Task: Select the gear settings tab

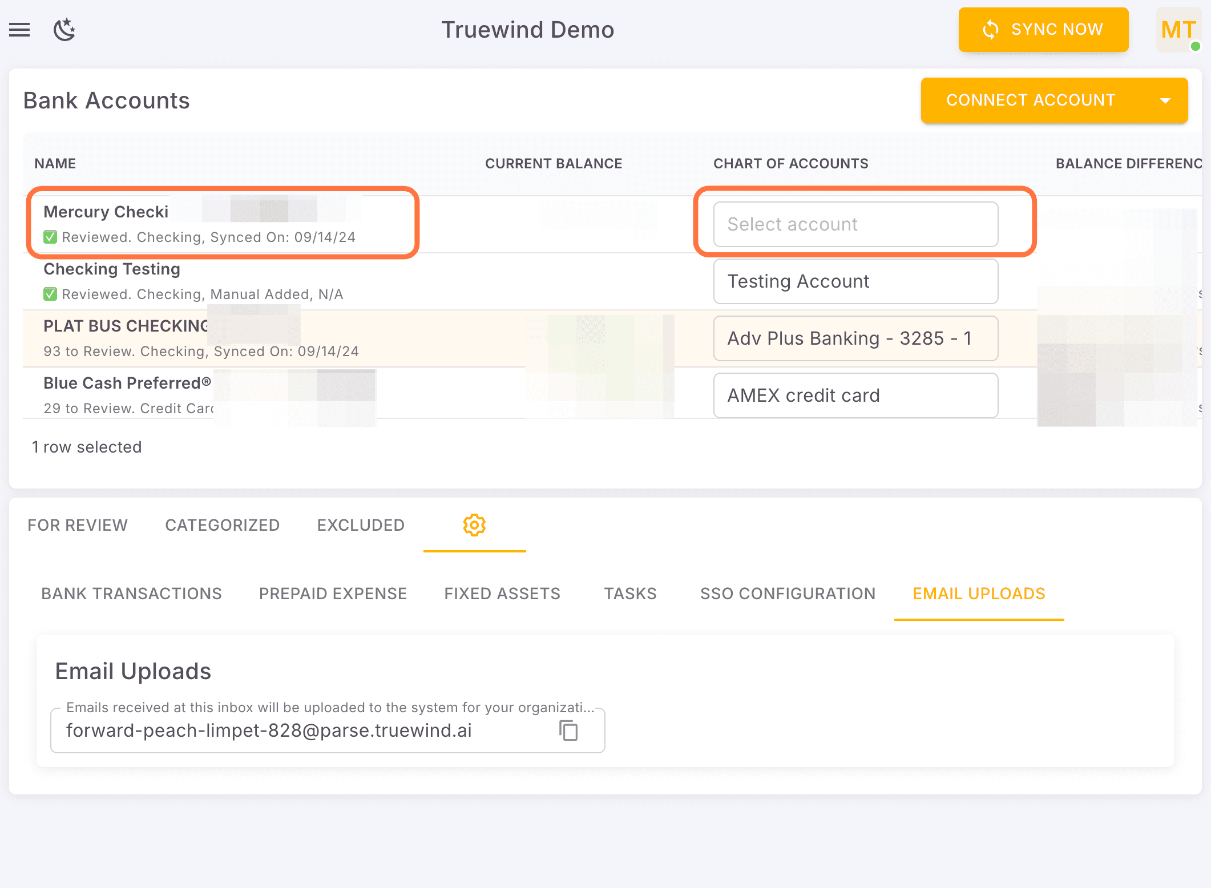Action: [x=474, y=525]
